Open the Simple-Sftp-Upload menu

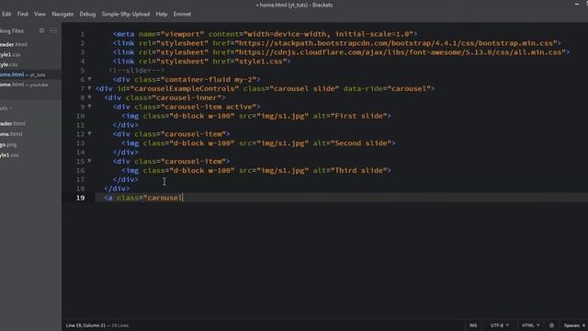(126, 14)
